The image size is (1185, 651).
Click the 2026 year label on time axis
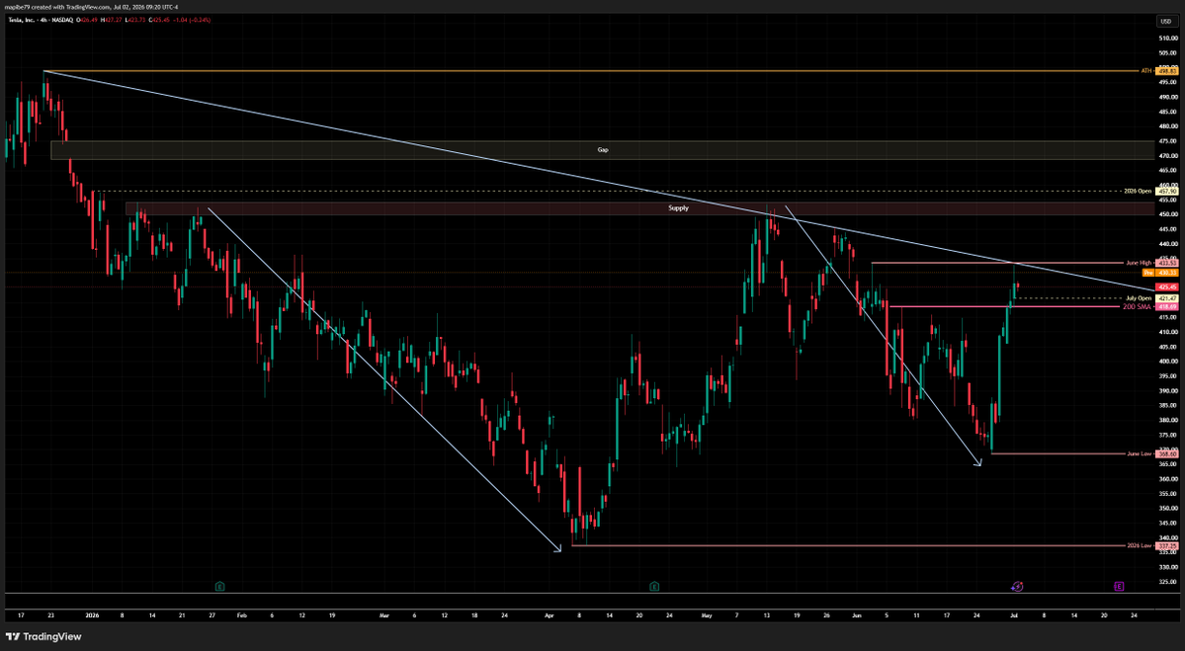click(92, 615)
